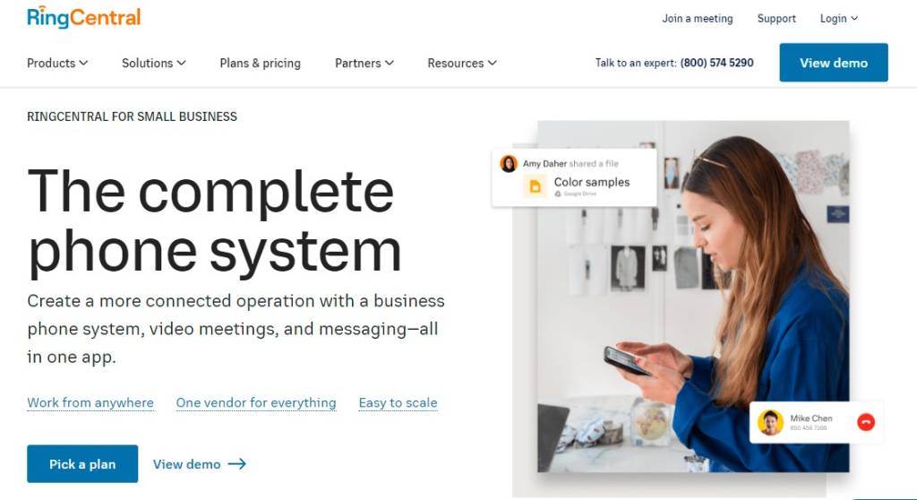Click the red hang-up call icon

point(866,421)
